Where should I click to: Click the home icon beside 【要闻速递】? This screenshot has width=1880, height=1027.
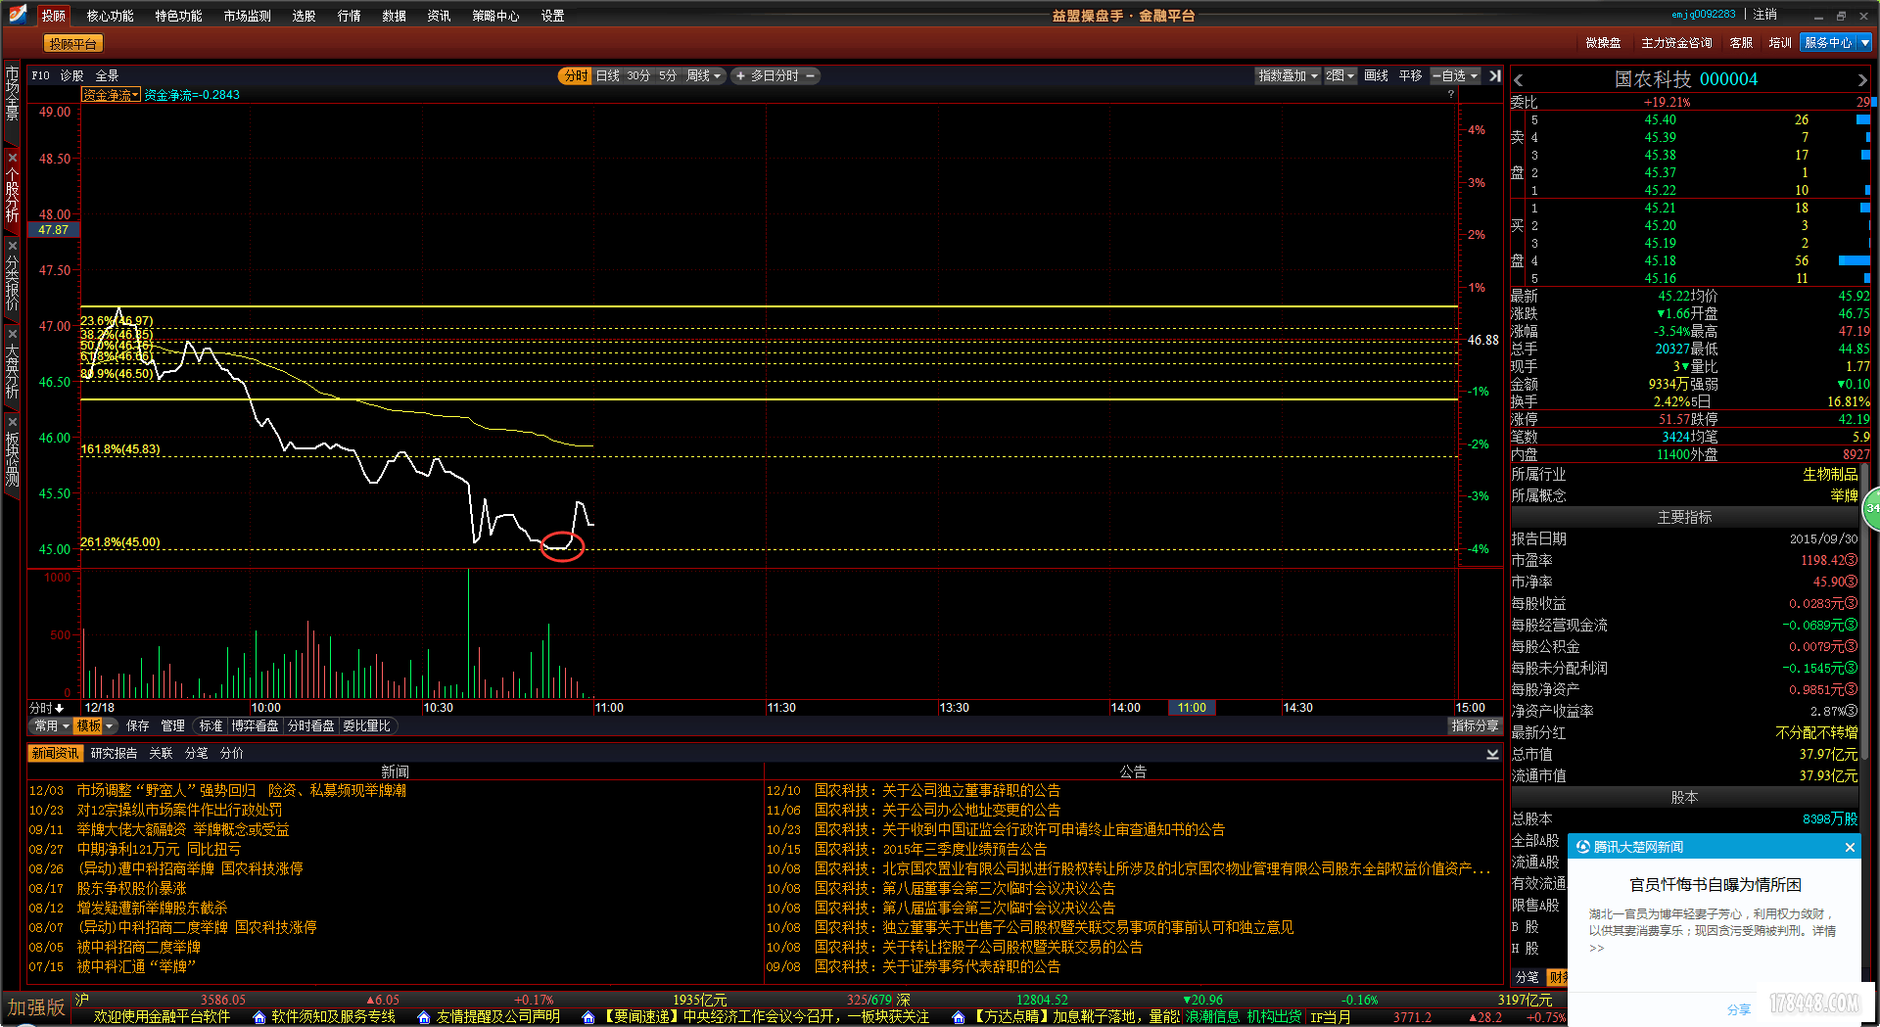coord(587,1017)
